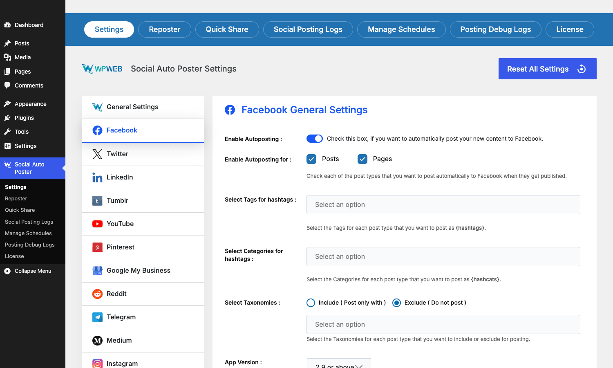Switch to the Reposter top tab
613x368 pixels.
(x=165, y=29)
